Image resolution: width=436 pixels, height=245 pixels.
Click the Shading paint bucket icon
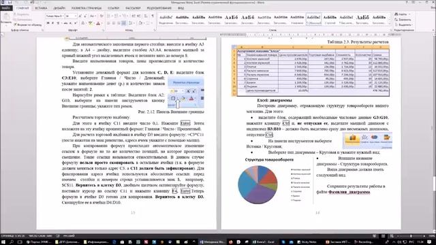coord(141,23)
